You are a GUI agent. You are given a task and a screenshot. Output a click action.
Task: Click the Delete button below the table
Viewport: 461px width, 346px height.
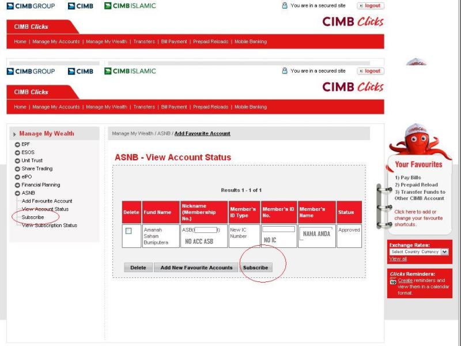tap(138, 268)
